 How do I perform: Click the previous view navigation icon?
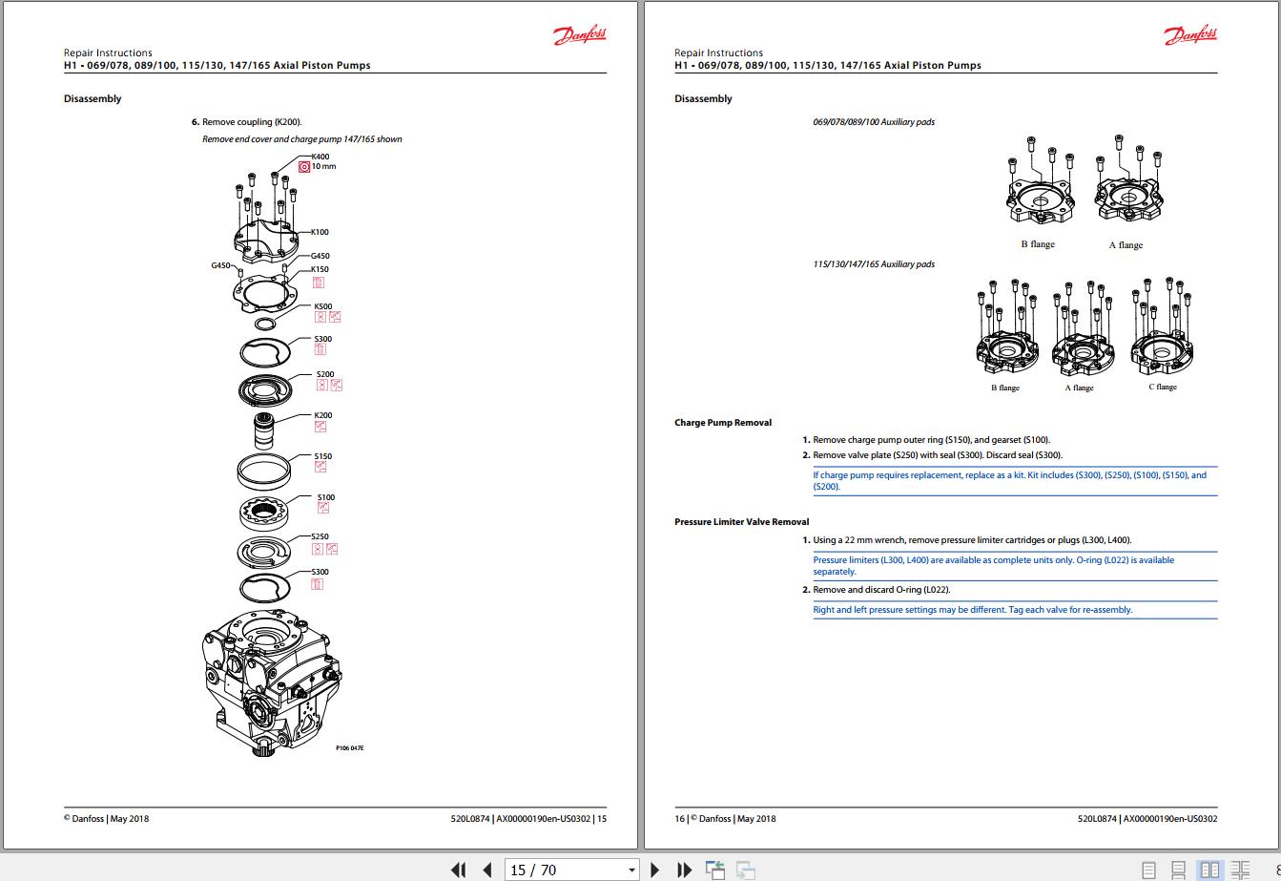point(715,870)
